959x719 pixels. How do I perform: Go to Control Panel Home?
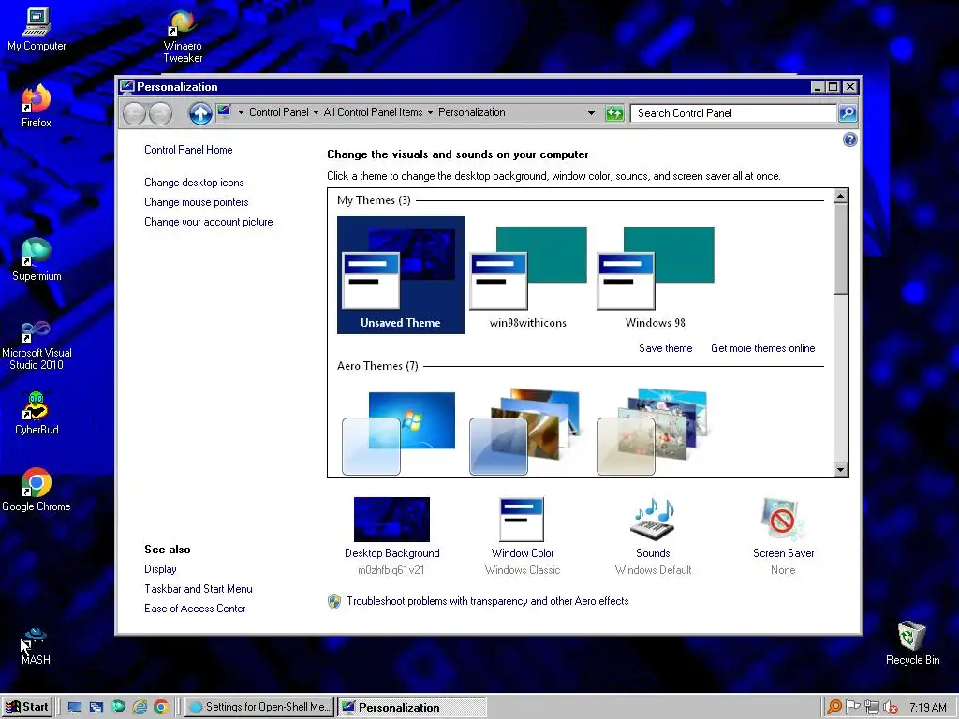[188, 150]
